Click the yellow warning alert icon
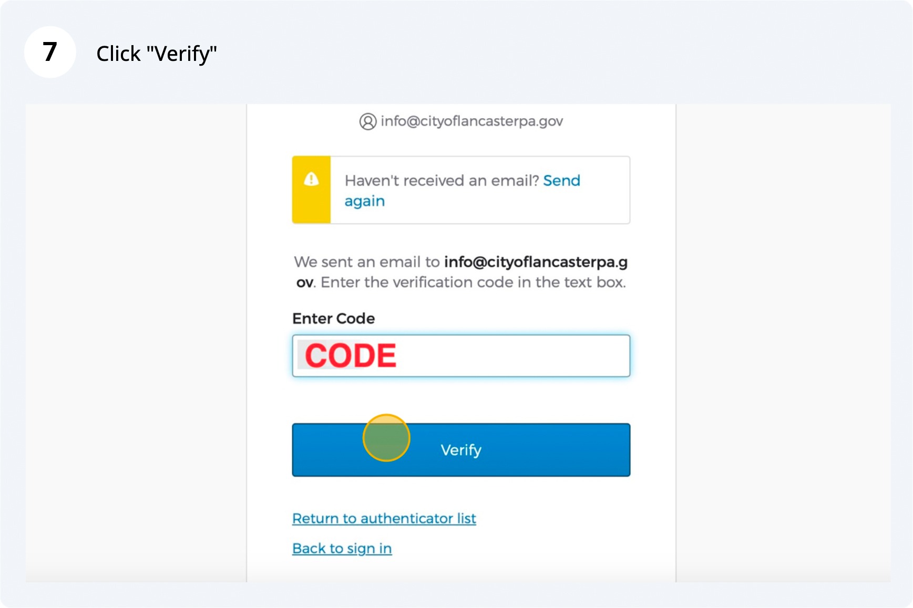This screenshot has width=913, height=608. click(311, 180)
